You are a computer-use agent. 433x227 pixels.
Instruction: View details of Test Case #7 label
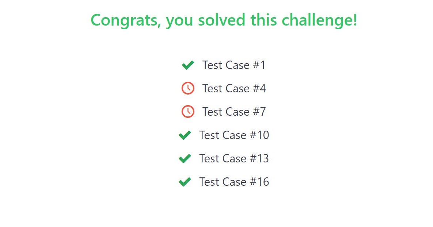click(234, 112)
